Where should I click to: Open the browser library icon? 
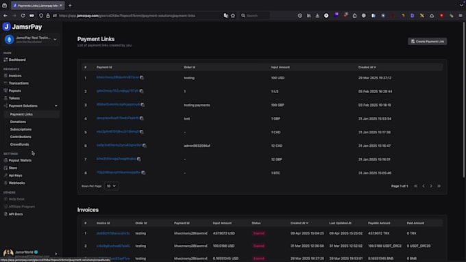tap(309, 16)
